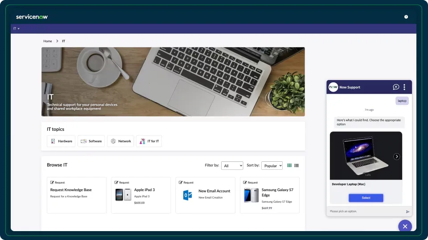Click 'Developer Laptop (Mac)' label
This screenshot has width=428, height=240.
[x=349, y=184]
